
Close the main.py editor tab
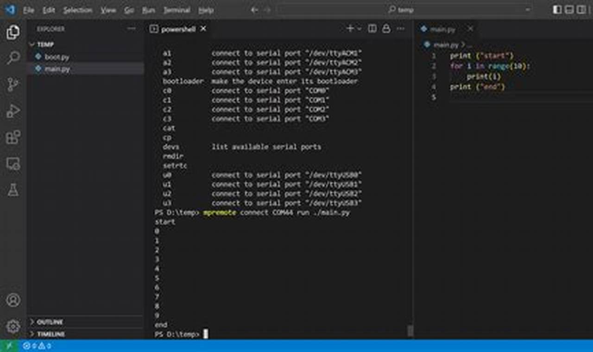tap(470, 29)
